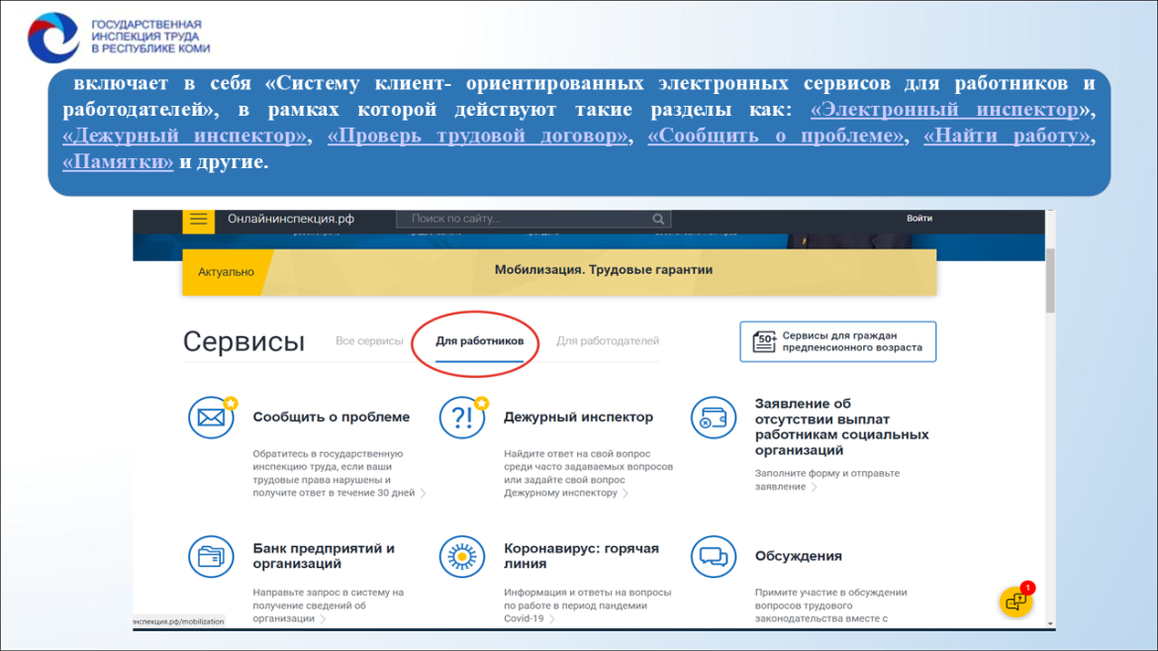Screen dimensions: 1158x651
Task: Click the Обсуждения chat bubbles icon
Action: (x=714, y=557)
